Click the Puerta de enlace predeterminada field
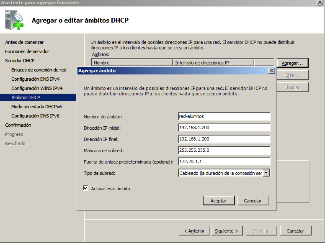The image size is (325, 243). [x=224, y=161]
